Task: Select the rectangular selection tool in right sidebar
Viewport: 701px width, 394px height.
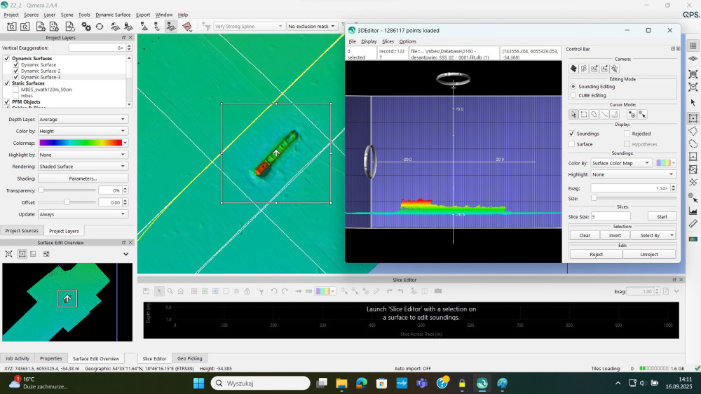Action: [693, 118]
